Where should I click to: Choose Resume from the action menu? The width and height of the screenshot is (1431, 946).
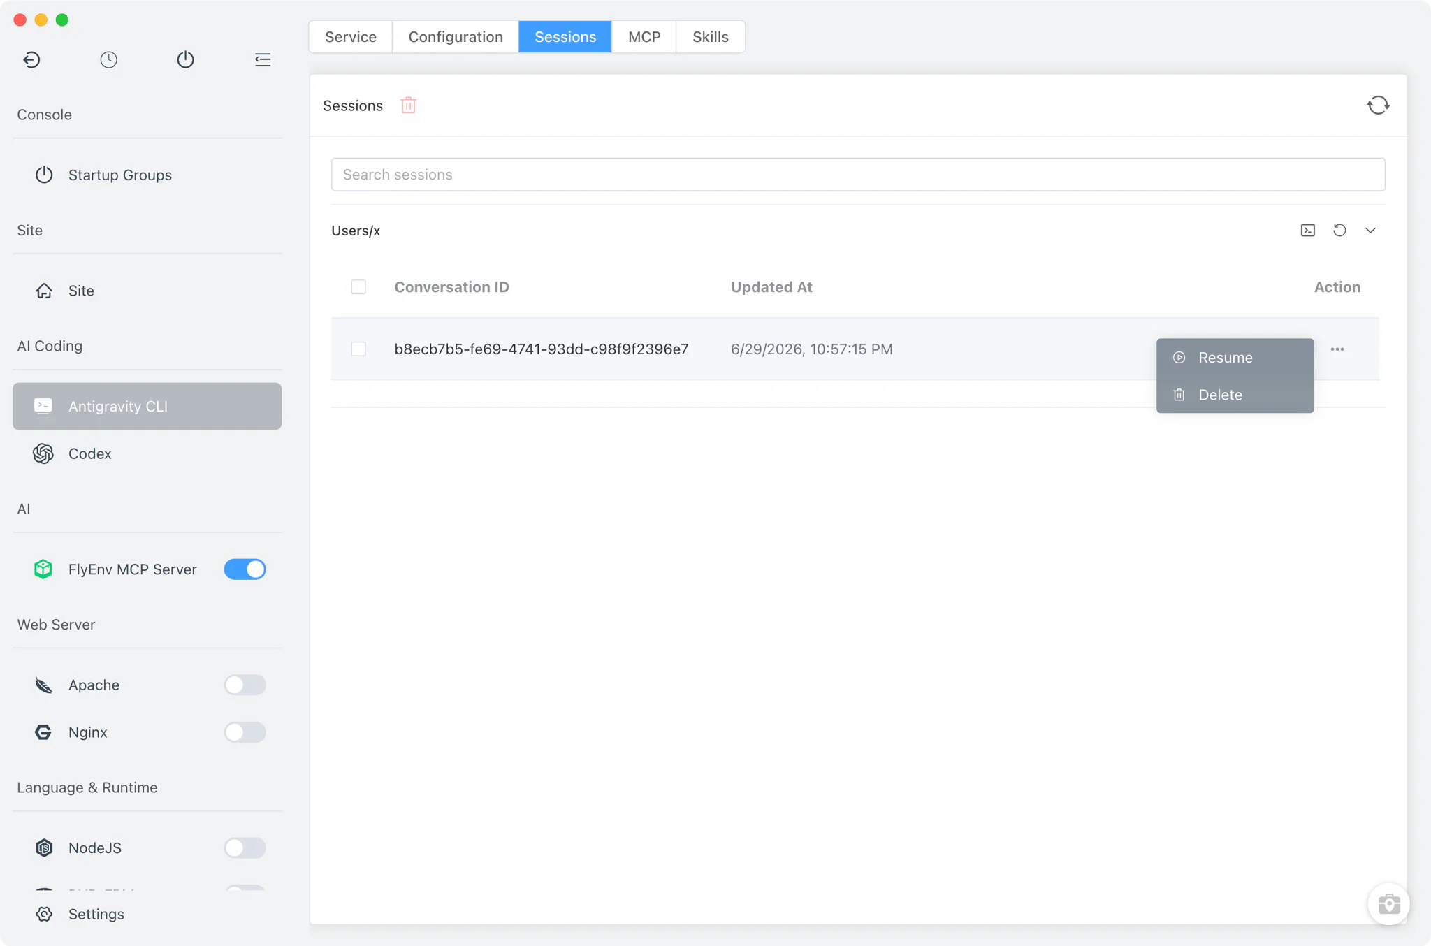point(1235,358)
